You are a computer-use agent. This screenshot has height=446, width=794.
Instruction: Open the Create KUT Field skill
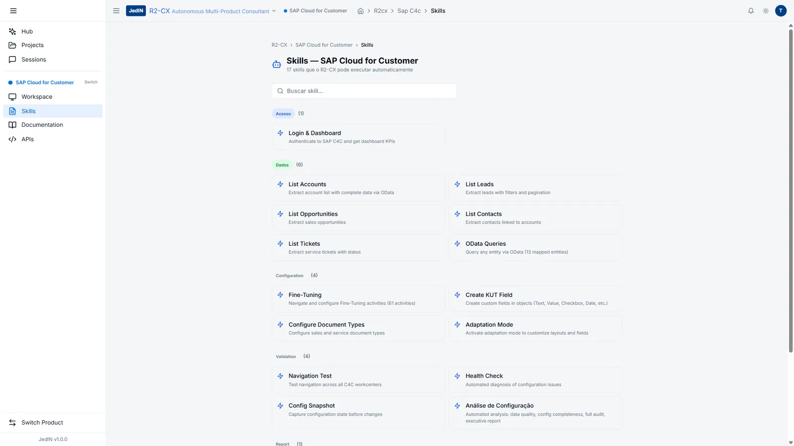click(x=535, y=298)
